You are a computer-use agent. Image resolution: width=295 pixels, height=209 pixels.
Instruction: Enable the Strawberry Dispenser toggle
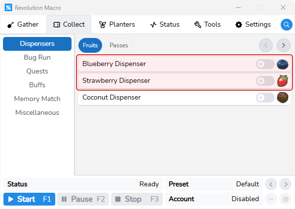pos(265,81)
